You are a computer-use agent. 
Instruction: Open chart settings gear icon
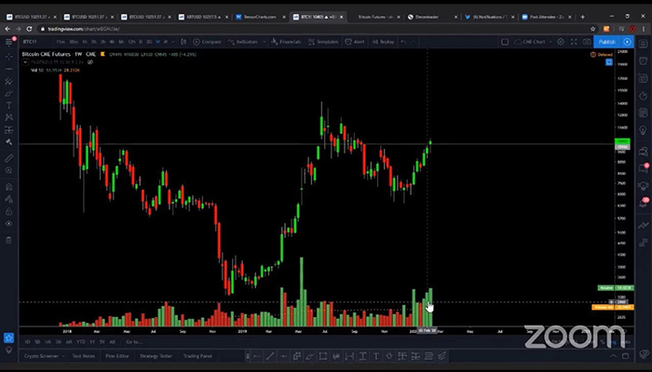(x=561, y=42)
